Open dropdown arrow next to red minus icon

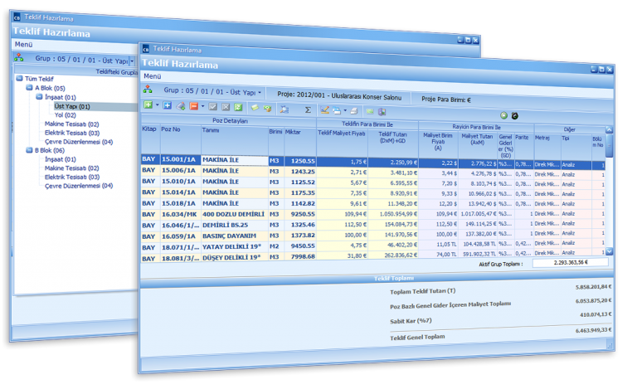pyautogui.click(x=202, y=106)
